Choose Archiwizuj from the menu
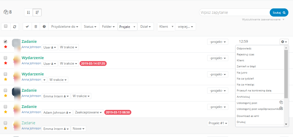This screenshot has height=137, width=293. tap(260, 97)
